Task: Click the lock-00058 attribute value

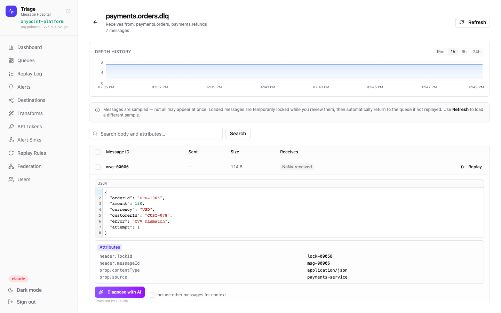Action: (x=320, y=256)
